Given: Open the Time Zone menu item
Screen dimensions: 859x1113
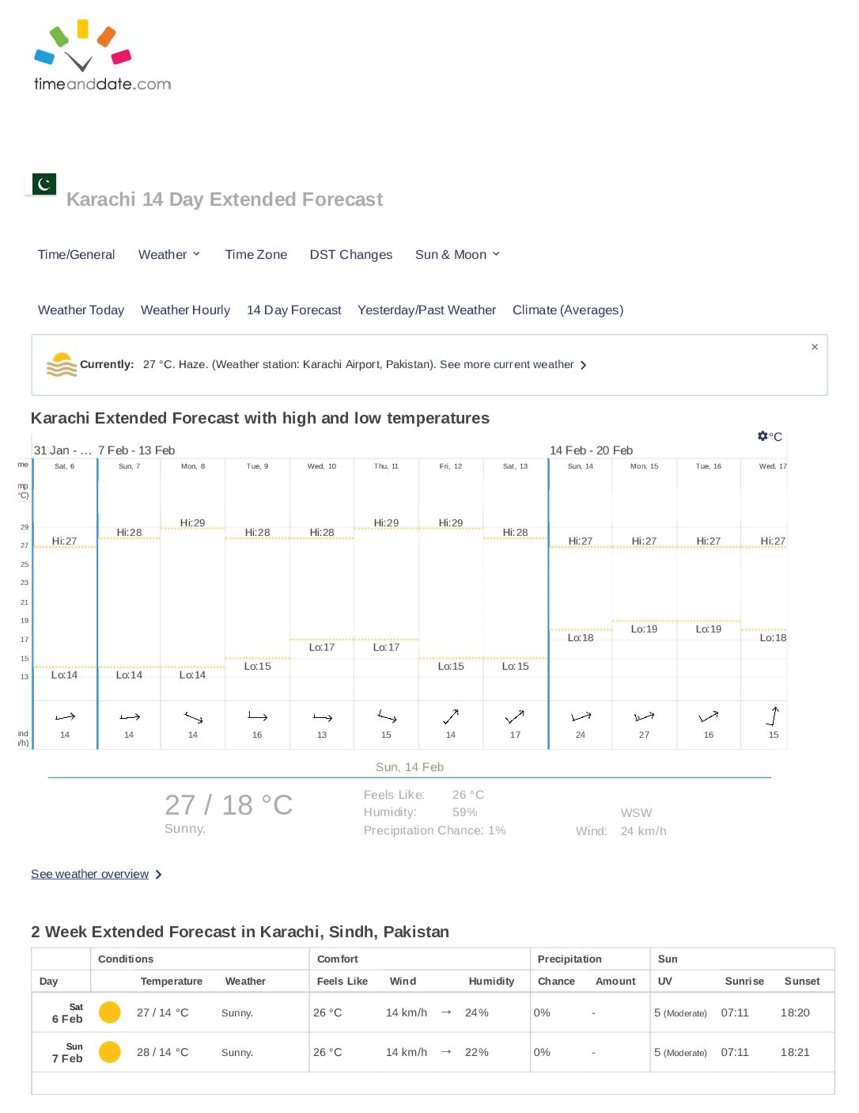Looking at the screenshot, I should pos(256,254).
